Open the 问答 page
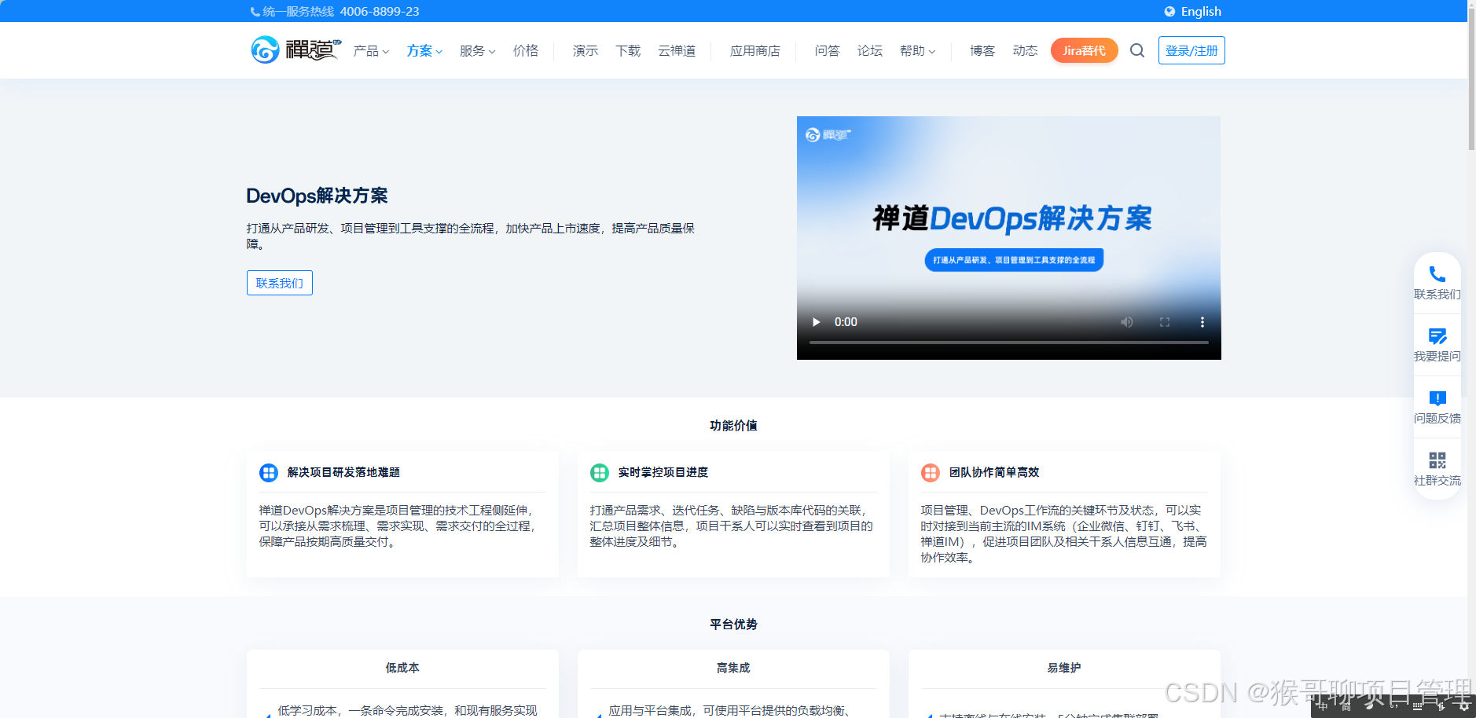The image size is (1476, 718). pyautogui.click(x=828, y=51)
